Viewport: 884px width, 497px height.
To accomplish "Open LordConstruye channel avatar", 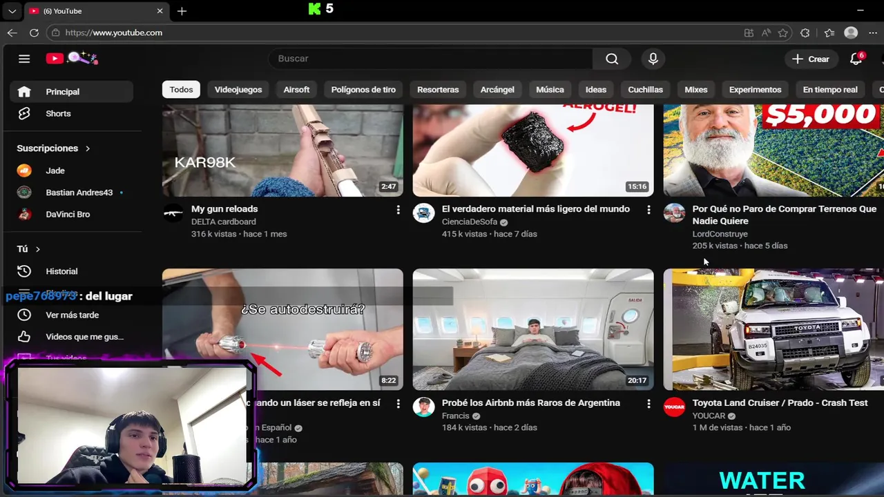I will coord(674,213).
